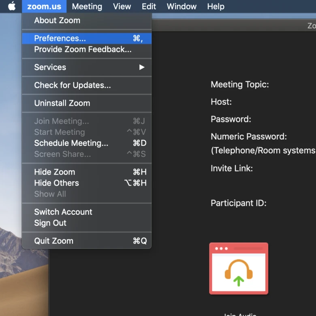Choose Provide Zoom Feedback option
Viewport: 316px width, 316px height.
(83, 49)
